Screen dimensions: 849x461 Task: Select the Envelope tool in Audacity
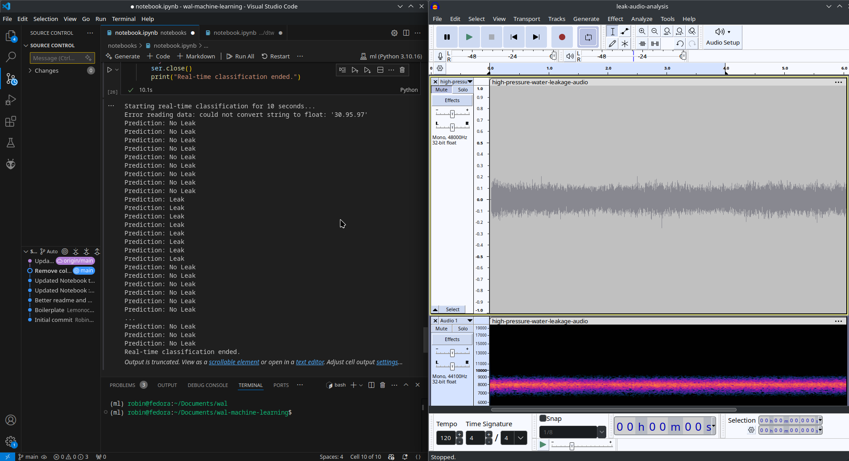[625, 31]
